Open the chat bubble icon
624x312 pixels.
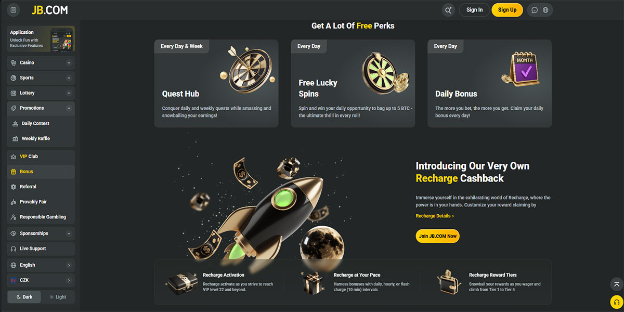pyautogui.click(x=534, y=10)
